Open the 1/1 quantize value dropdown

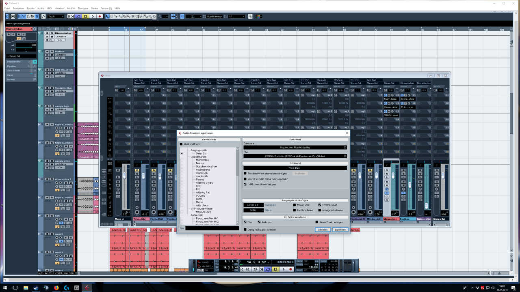click(x=237, y=16)
